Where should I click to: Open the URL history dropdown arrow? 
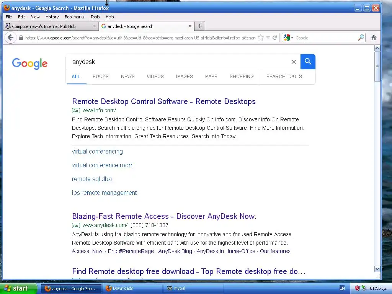[268, 38]
